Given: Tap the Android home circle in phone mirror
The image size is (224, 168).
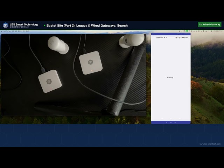Looking at the screenshot, I should 171,122.
